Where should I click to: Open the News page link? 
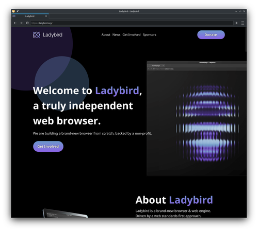point(116,35)
